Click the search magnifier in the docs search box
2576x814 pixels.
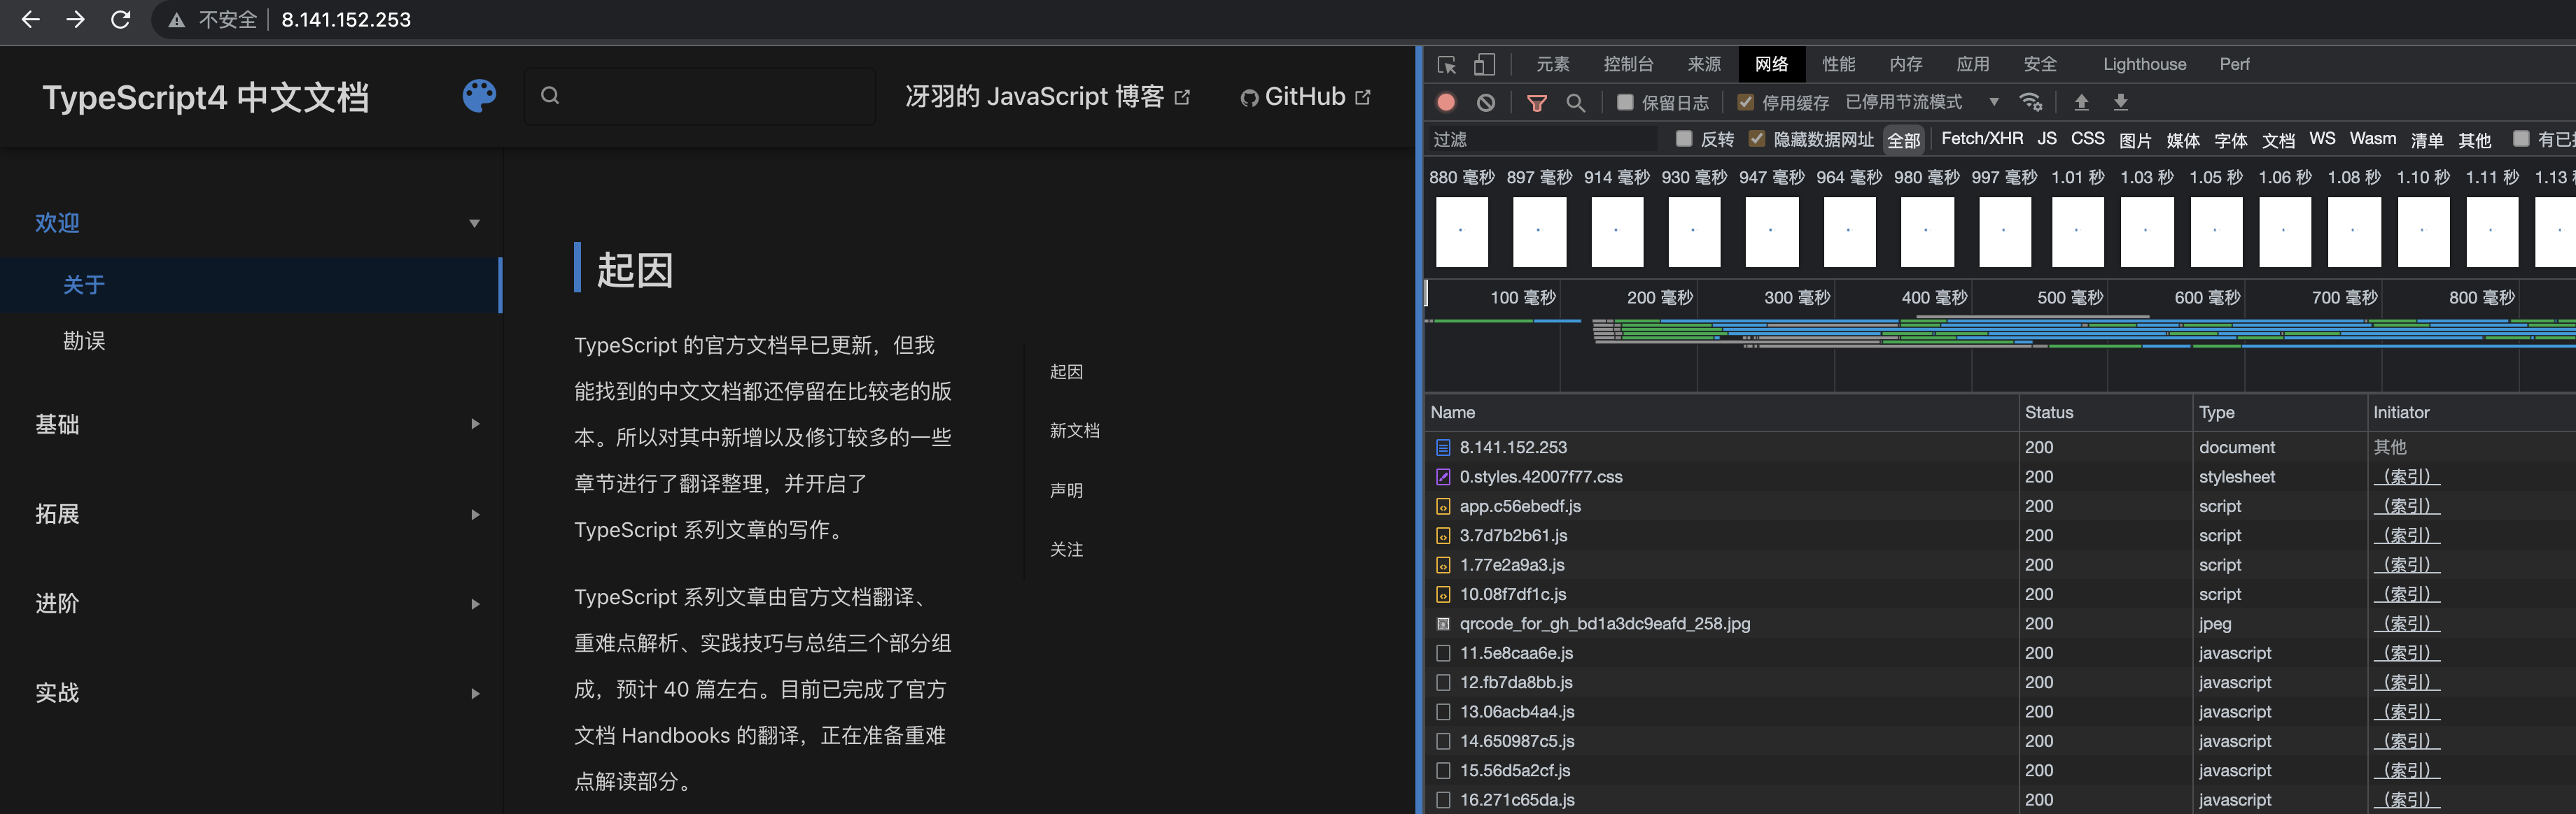[x=550, y=96]
